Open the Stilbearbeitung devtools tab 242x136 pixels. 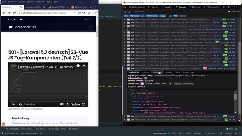pos(212,7)
